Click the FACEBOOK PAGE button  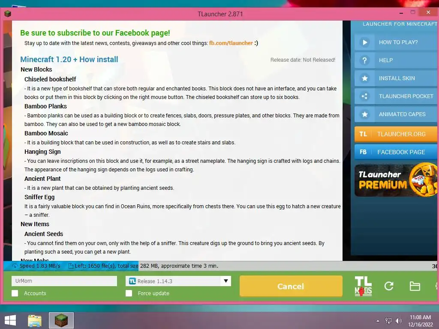396,152
